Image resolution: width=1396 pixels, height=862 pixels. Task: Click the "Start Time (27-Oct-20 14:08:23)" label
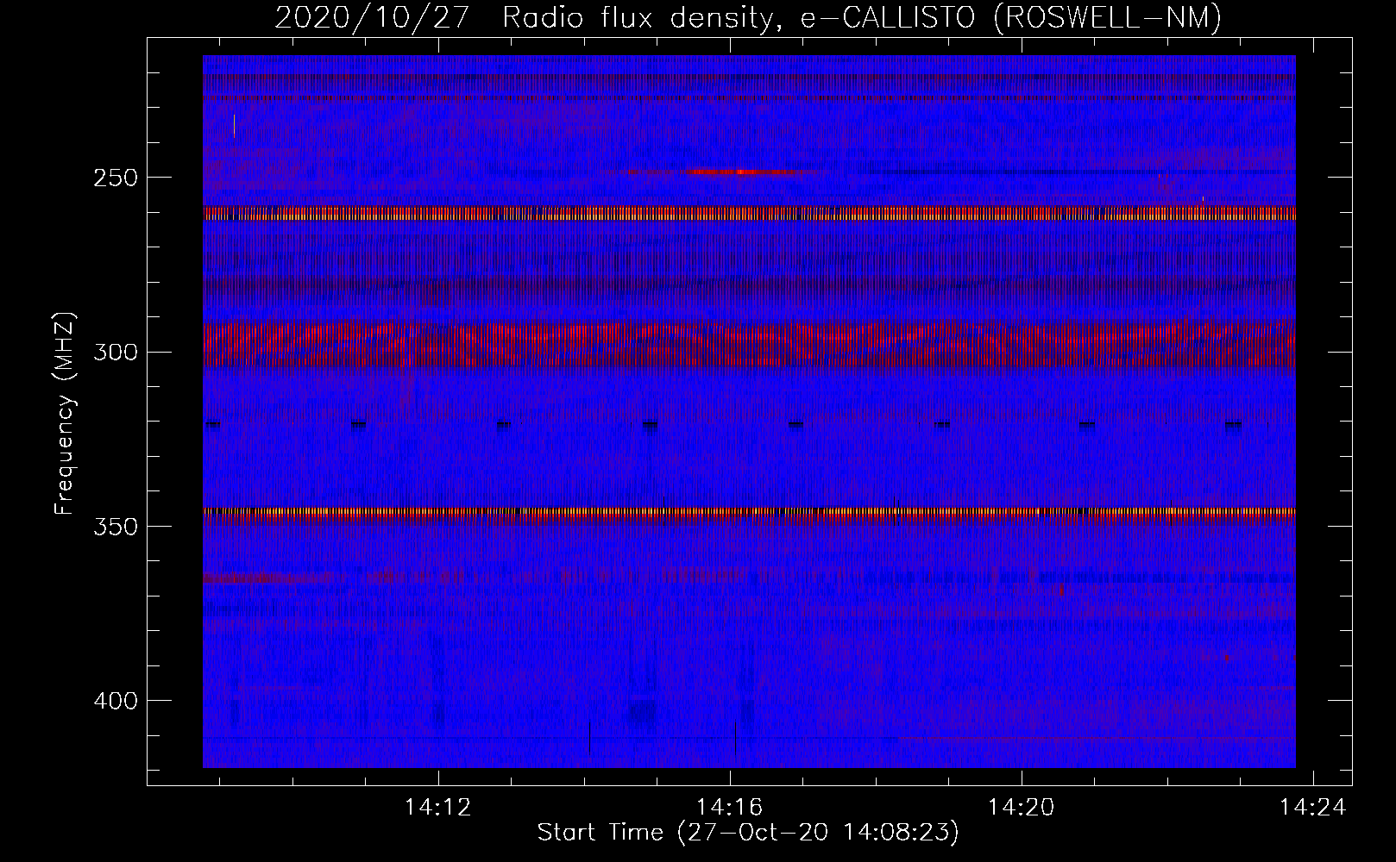[748, 833]
